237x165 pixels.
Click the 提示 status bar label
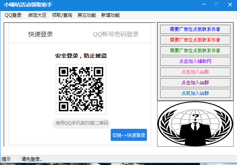click(6, 159)
